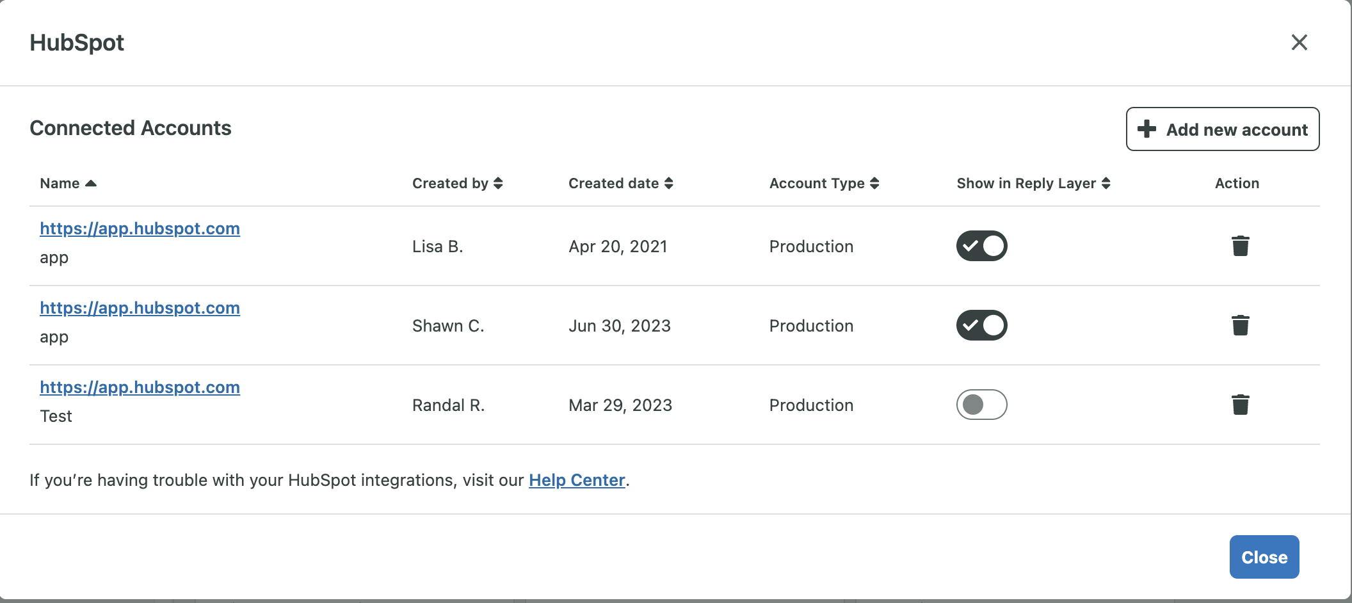The image size is (1352, 603).
Task: Click the 'Randal R.' creator cell
Action: (x=448, y=405)
